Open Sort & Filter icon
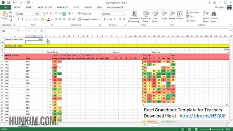Viewport: 233px width, 131px height. [206, 14]
